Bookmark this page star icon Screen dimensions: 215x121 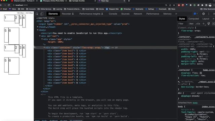pyautogui.click(x=174, y=5)
